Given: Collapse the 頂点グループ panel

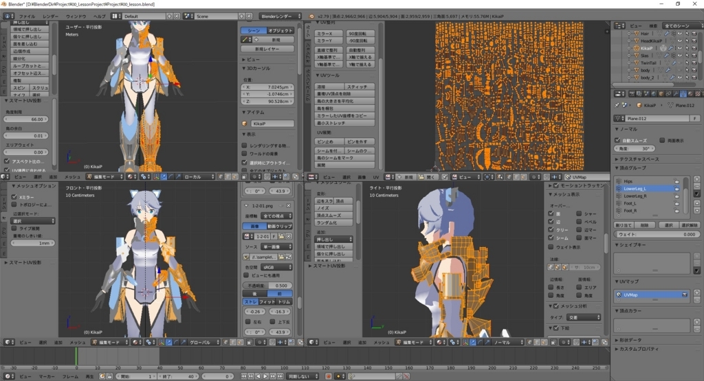Looking at the screenshot, I should (x=631, y=168).
